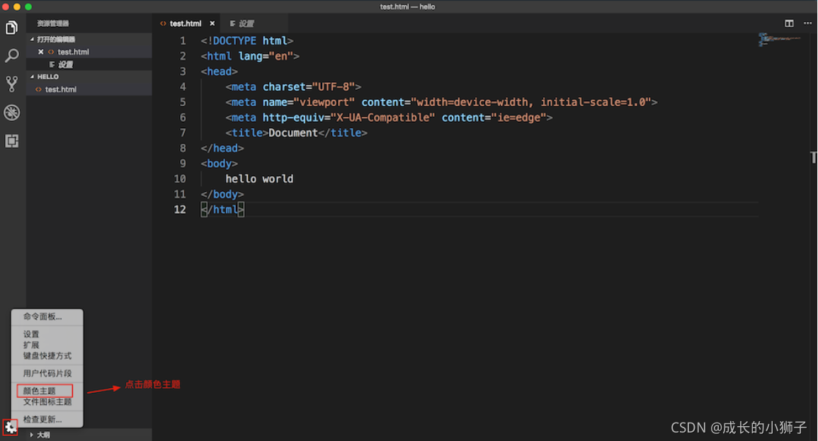Open the Search view in activity bar
This screenshot has width=818, height=441.
(x=11, y=56)
